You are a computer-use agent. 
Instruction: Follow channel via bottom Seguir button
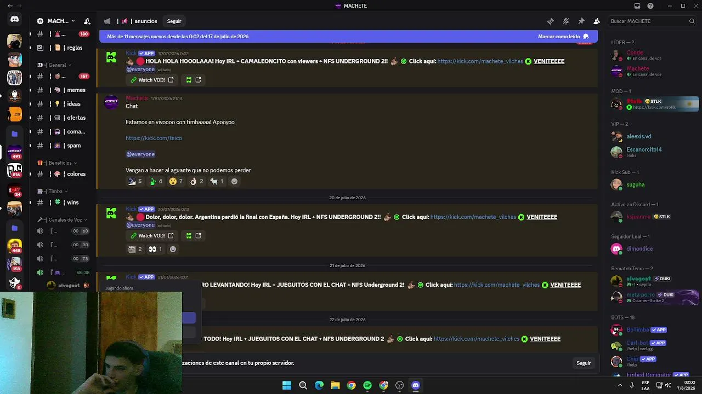(x=584, y=363)
